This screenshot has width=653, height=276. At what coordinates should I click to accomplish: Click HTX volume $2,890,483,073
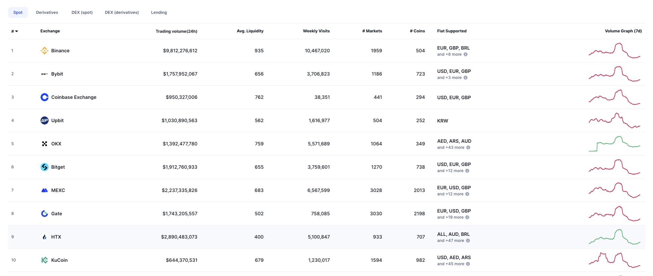point(179,237)
